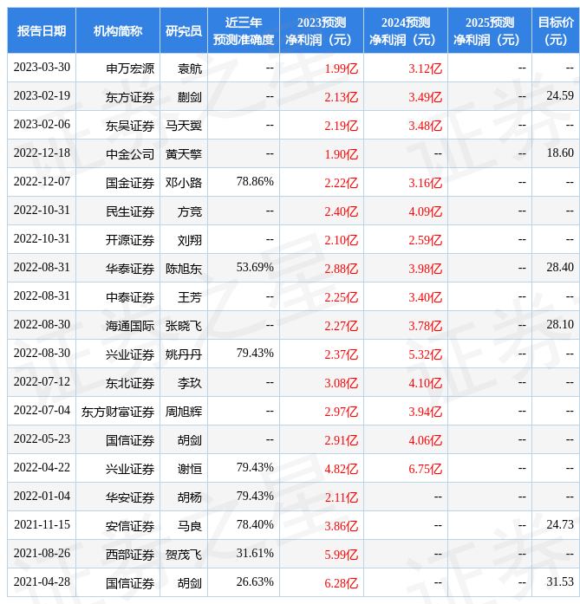Click target price 28.10
Image resolution: width=580 pixels, height=604 pixels.
pos(560,324)
